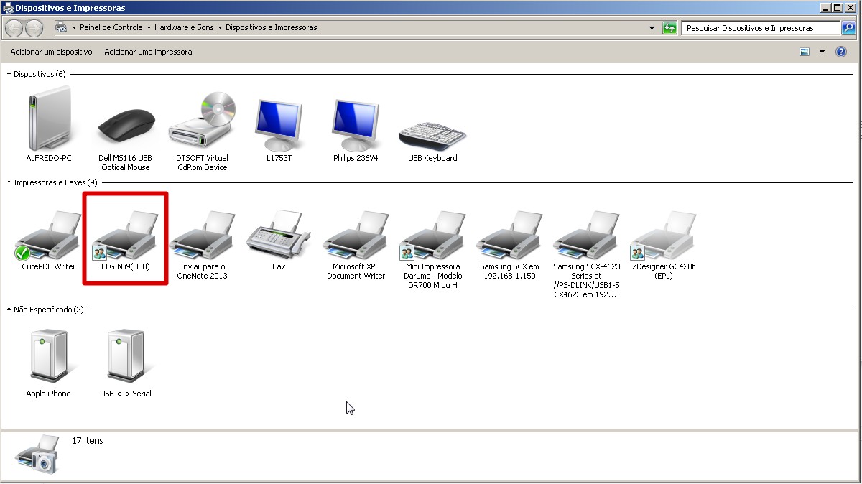Select the ZDesigner GC420t (EPL) printer
This screenshot has width=862, height=484.
(x=663, y=236)
